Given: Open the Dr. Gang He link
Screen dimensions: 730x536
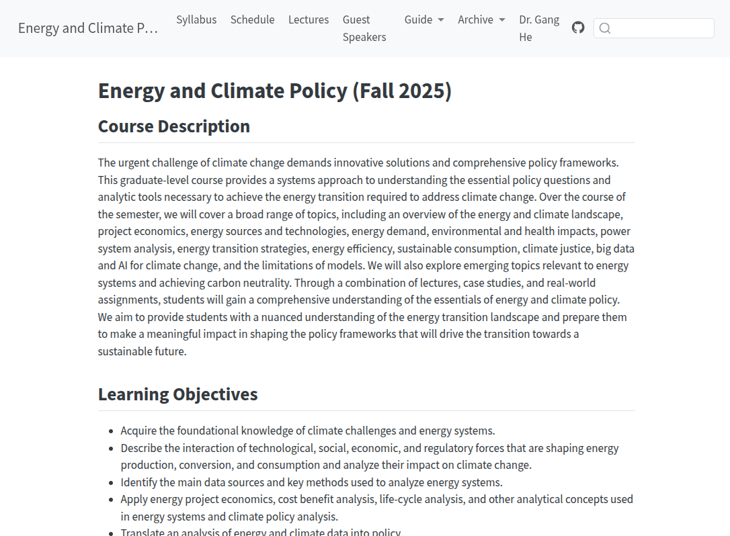Looking at the screenshot, I should pyautogui.click(x=539, y=28).
